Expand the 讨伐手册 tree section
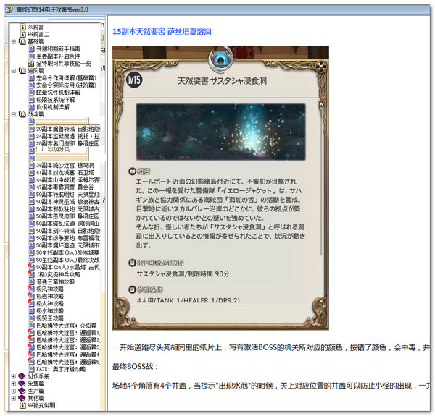Viewport: 435px width, 416px height. click(x=14, y=376)
